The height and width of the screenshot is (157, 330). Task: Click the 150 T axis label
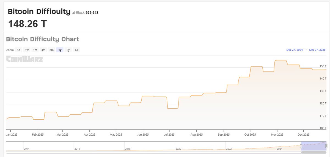pos(323,66)
